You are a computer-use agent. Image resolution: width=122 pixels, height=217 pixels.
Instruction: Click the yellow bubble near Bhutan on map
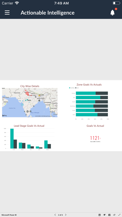(x=39, y=95)
